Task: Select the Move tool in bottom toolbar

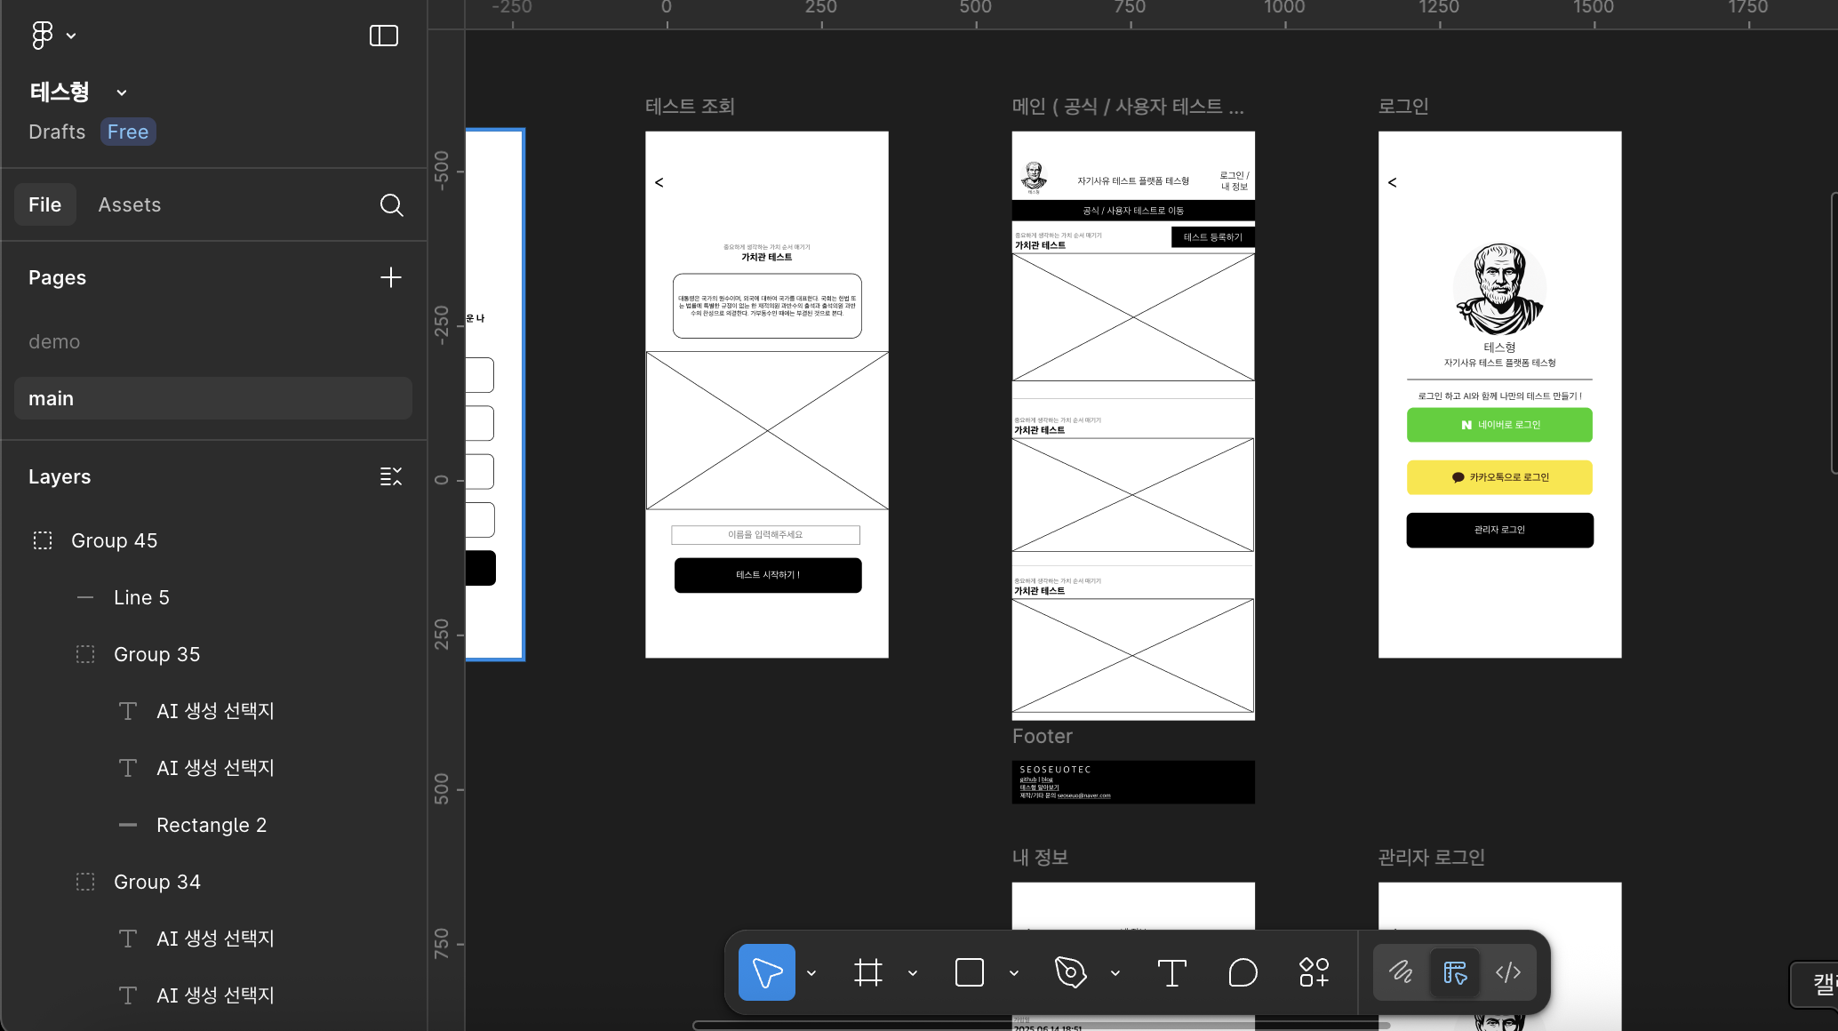Action: click(766, 972)
